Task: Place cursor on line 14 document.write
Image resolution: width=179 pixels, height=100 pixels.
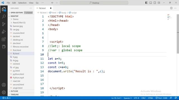Action: point(76,71)
